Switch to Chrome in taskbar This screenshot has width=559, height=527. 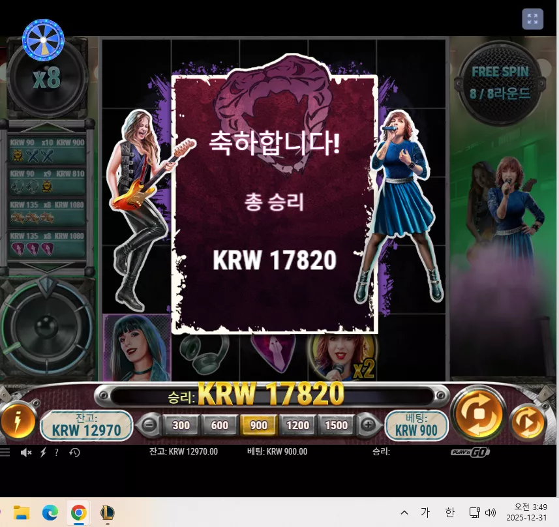pyautogui.click(x=79, y=513)
